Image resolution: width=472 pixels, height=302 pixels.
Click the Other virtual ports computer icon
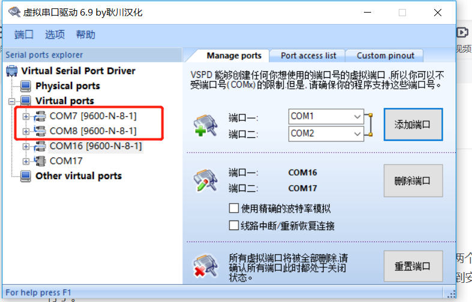(26, 176)
